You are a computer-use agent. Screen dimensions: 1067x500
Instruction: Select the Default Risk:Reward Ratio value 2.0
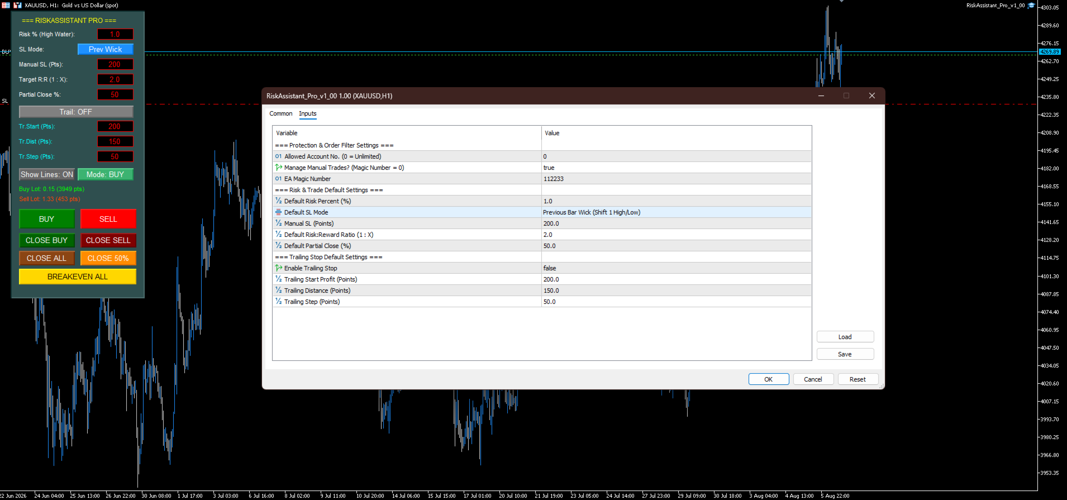(x=677, y=235)
